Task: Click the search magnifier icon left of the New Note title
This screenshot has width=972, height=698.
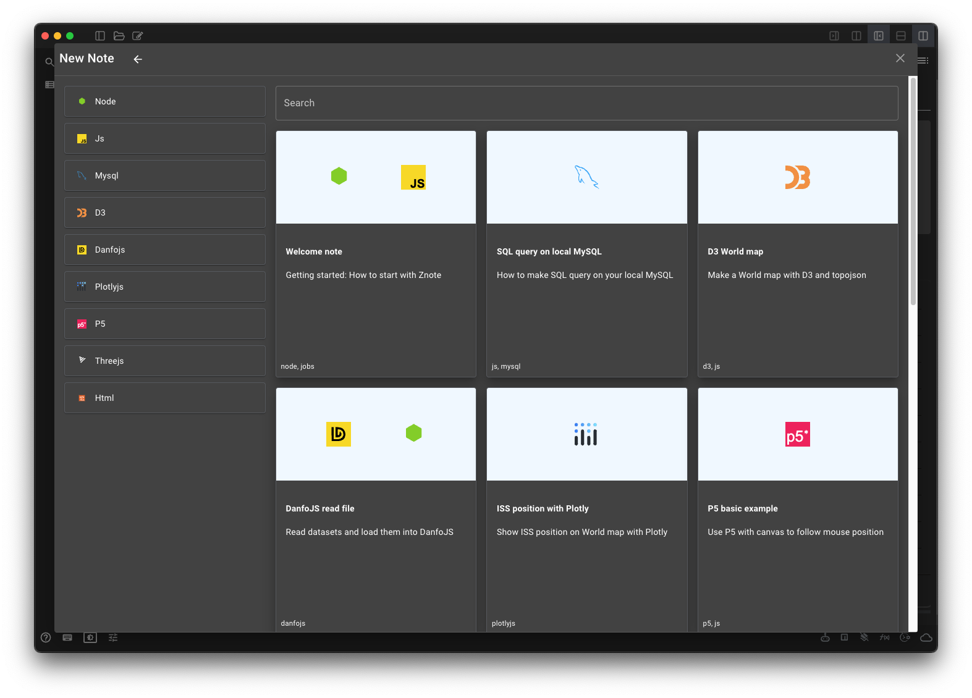Action: click(49, 61)
